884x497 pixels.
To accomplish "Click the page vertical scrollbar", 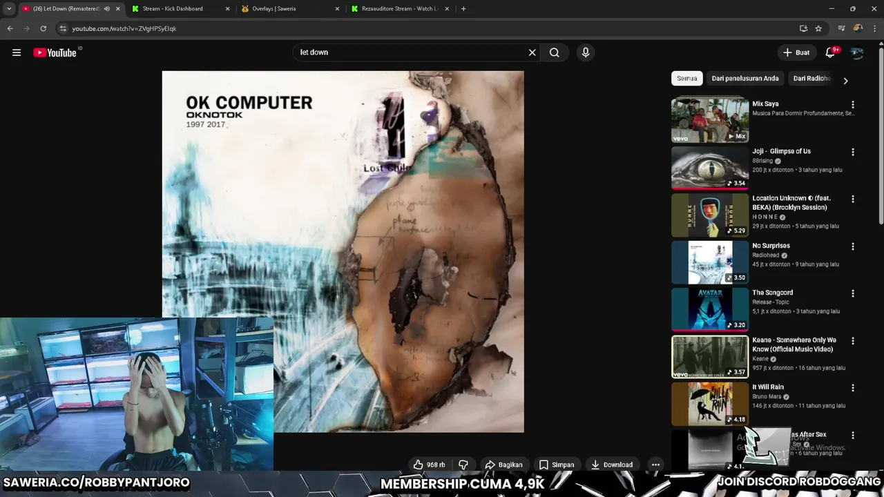I will click(x=881, y=135).
